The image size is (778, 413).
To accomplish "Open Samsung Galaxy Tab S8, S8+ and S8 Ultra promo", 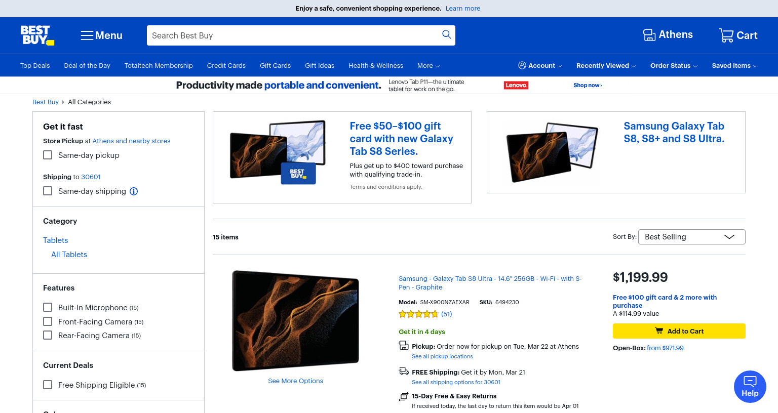I will [674, 132].
